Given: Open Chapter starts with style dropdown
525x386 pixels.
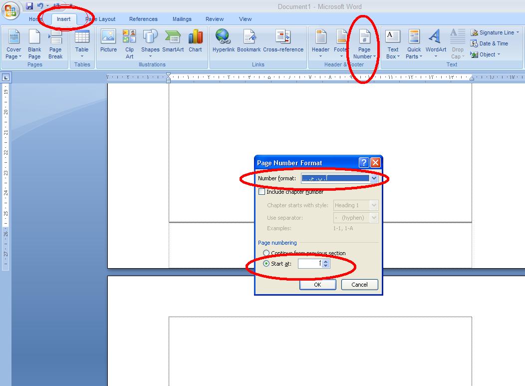Looking at the screenshot, I should [x=374, y=205].
